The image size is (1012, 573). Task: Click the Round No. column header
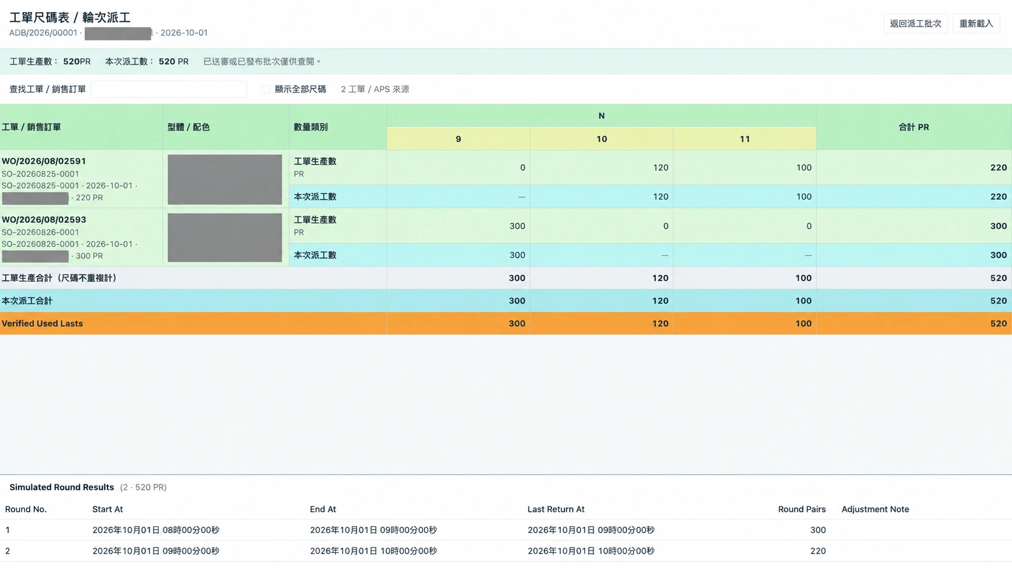(26, 509)
